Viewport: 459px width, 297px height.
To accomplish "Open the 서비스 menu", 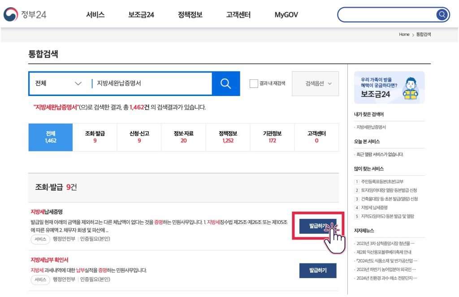I will tap(95, 15).
